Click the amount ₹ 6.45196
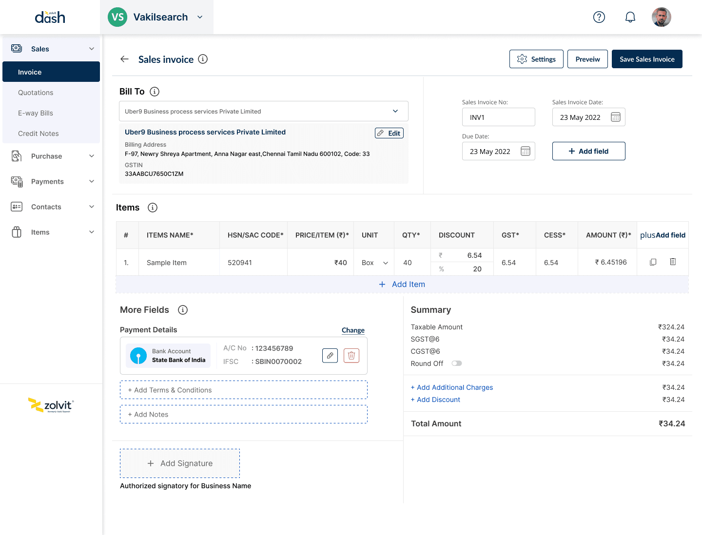The image size is (702, 535). click(611, 262)
